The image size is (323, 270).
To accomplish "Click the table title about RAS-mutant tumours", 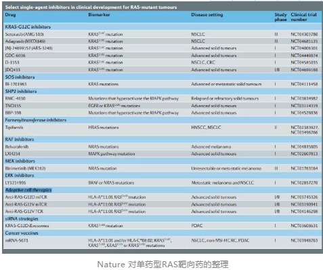I will pos(91,7).
